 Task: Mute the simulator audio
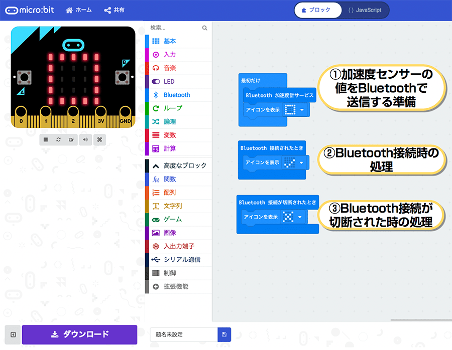[x=85, y=139]
